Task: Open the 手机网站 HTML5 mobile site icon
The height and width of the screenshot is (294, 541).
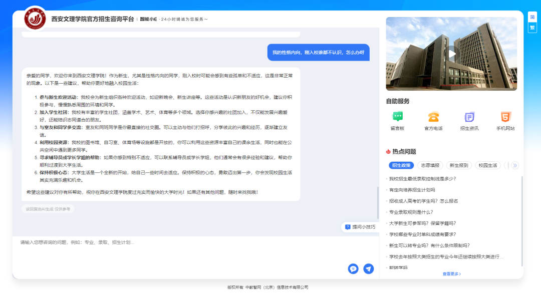Action: tap(505, 117)
